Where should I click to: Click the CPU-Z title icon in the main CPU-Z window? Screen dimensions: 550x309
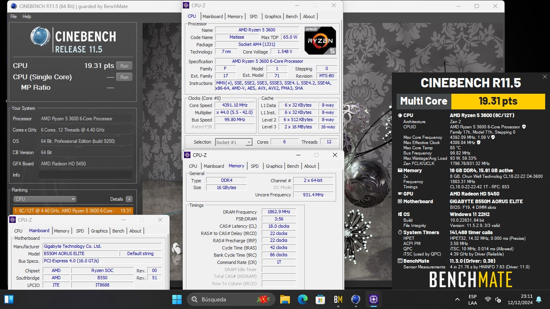(x=186, y=5)
